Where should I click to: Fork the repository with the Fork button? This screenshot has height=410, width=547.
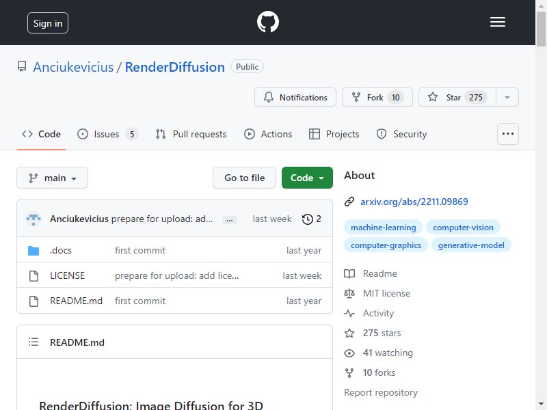(377, 97)
